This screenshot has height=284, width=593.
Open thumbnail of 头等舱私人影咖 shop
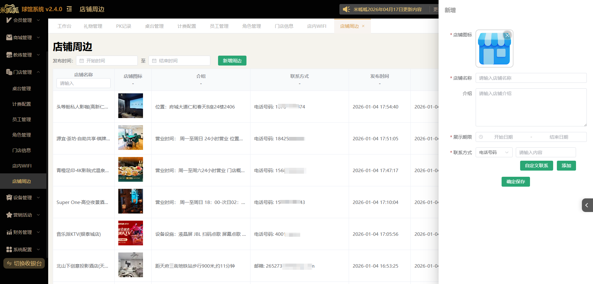coord(131,106)
